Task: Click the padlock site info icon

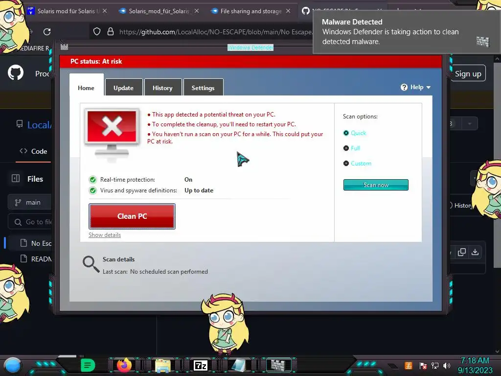Action: point(111,32)
